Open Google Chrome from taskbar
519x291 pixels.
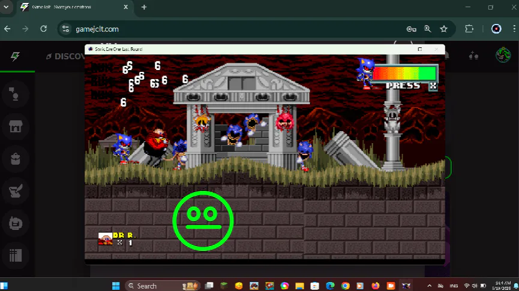tap(345, 286)
